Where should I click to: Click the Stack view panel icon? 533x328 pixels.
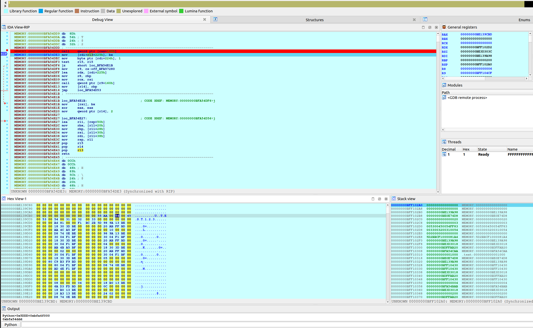point(394,199)
